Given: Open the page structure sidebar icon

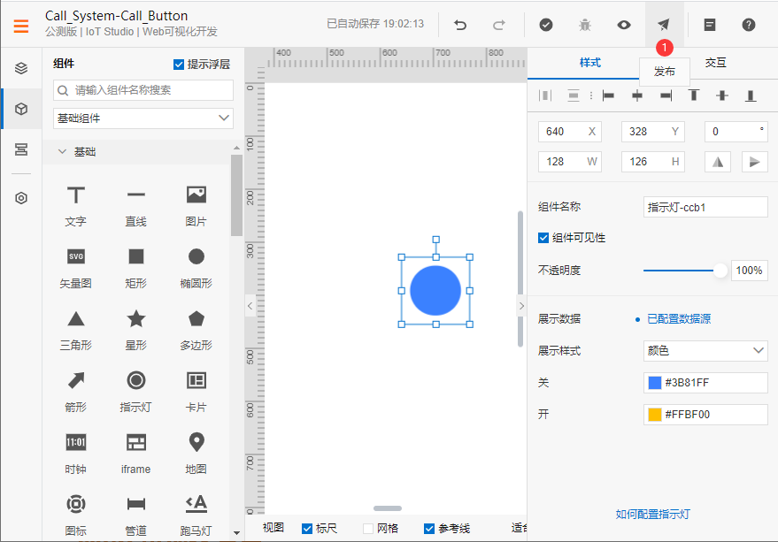Looking at the screenshot, I should tap(21, 149).
